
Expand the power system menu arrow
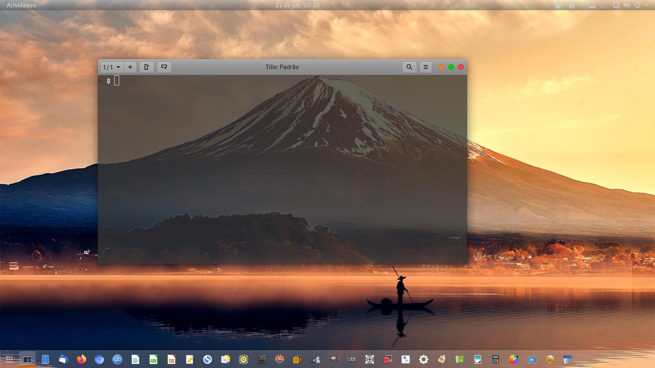pyautogui.click(x=646, y=5)
